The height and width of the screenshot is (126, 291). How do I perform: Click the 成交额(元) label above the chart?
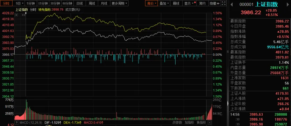point(72,10)
